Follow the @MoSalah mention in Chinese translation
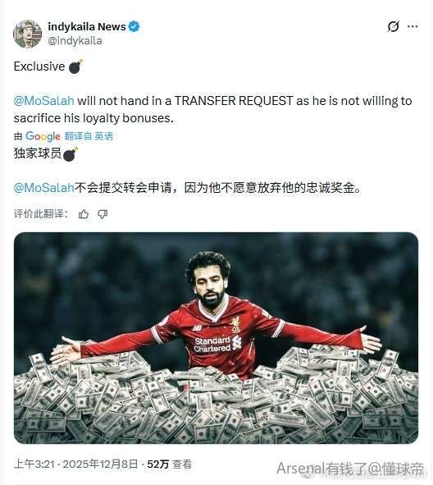The height and width of the screenshot is (485, 433). point(44,188)
